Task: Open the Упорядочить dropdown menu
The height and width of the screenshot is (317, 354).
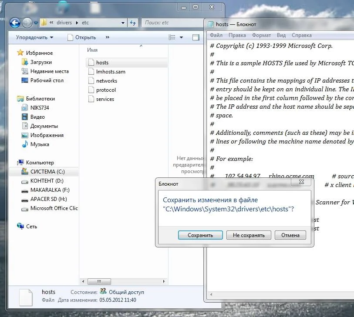Action: (34, 37)
